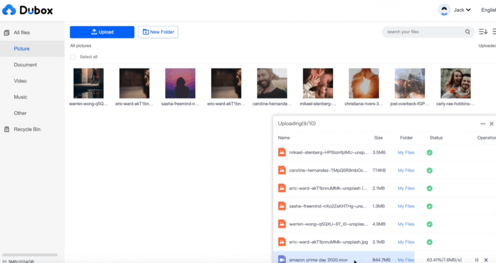Cancel the amazon prime day upload

point(486,260)
